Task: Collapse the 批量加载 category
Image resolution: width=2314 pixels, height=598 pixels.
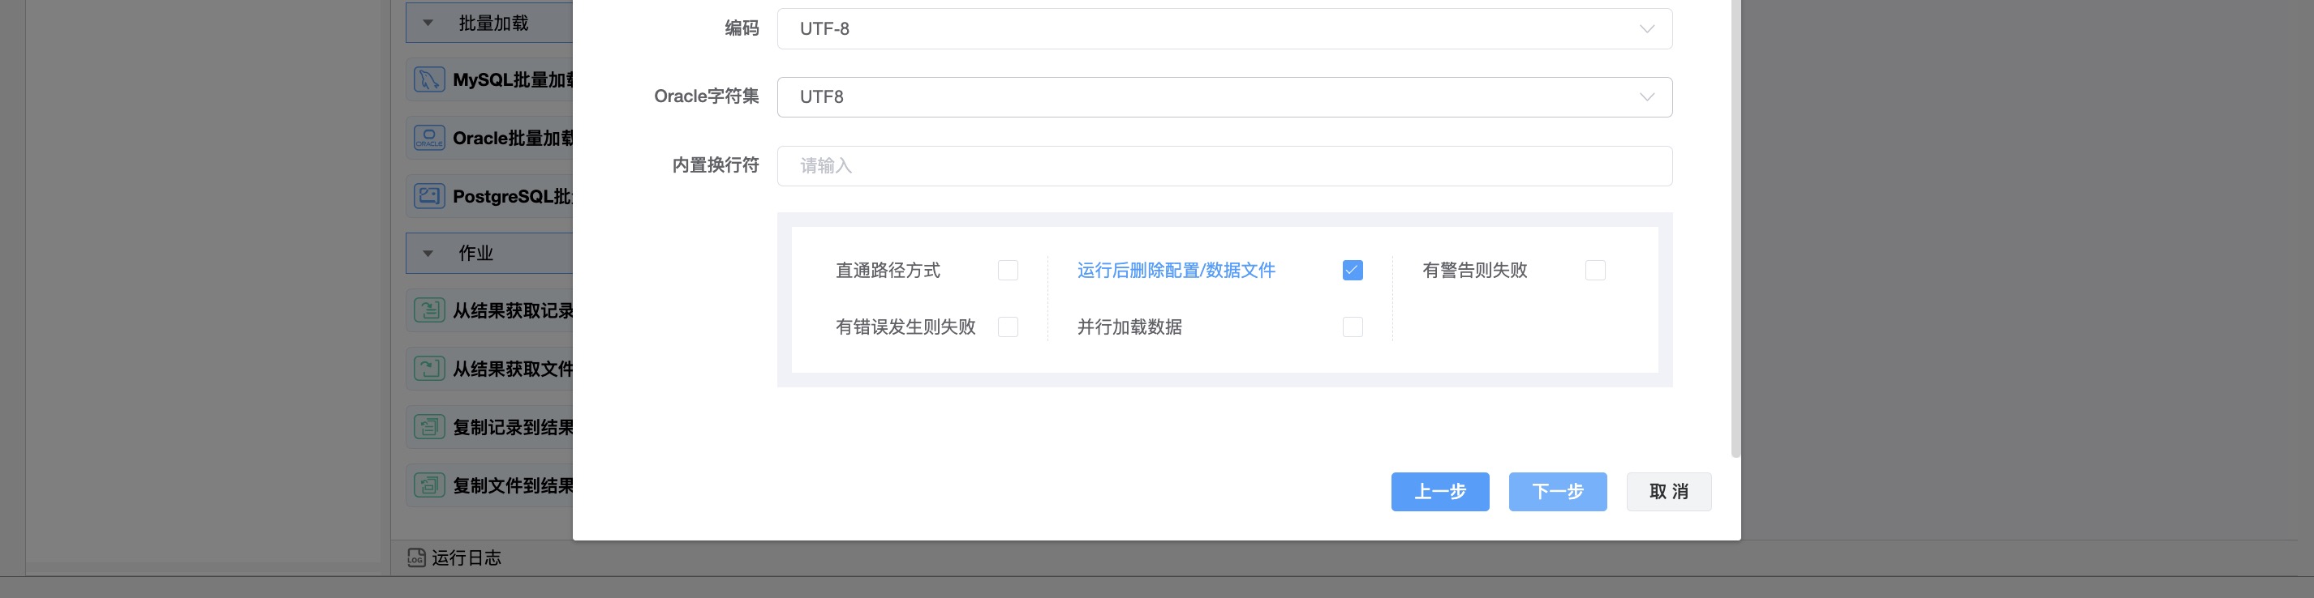Action: click(x=428, y=23)
